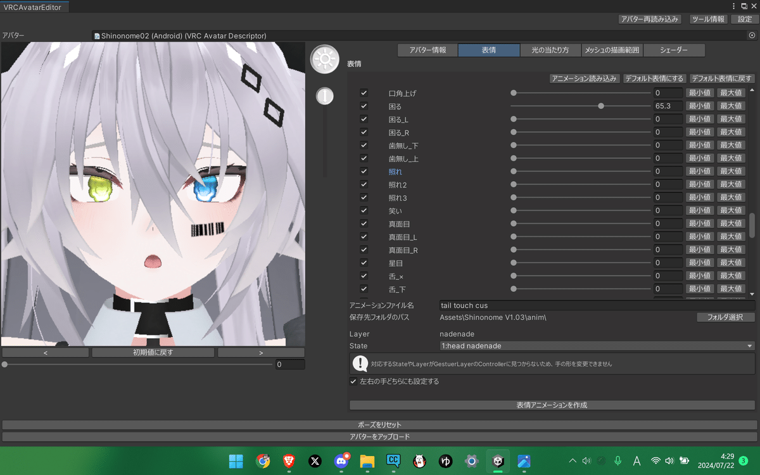Click 最大値 button for 困る row
This screenshot has width=760, height=475.
[731, 106]
